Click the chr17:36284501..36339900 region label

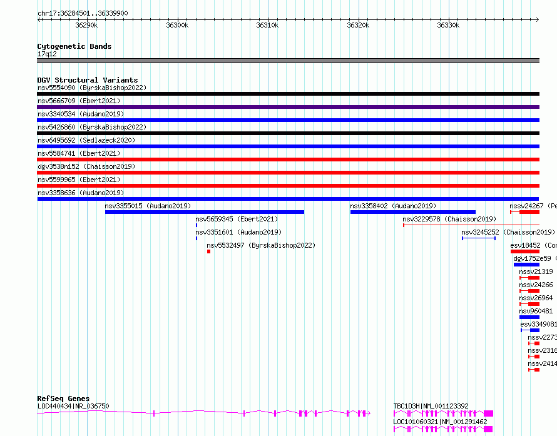click(x=83, y=13)
